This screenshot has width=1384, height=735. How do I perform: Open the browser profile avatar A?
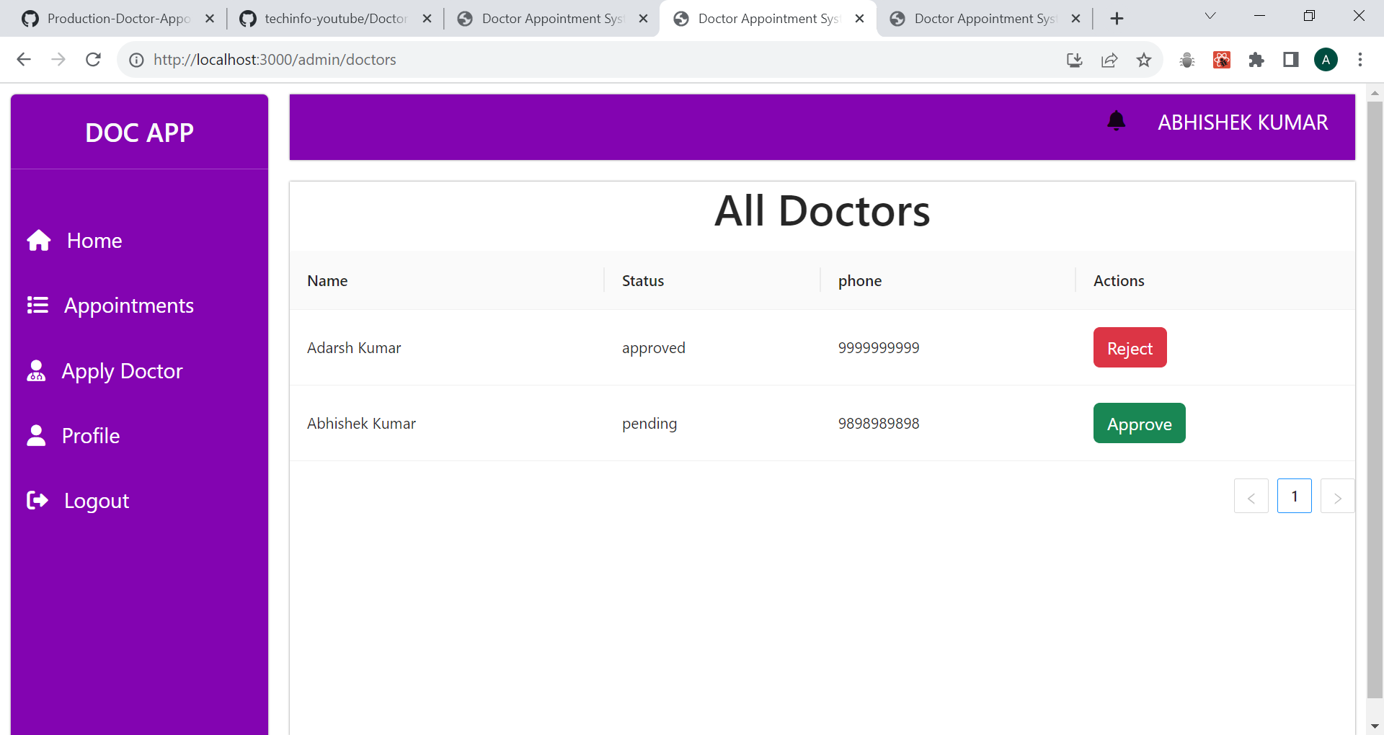1326,59
